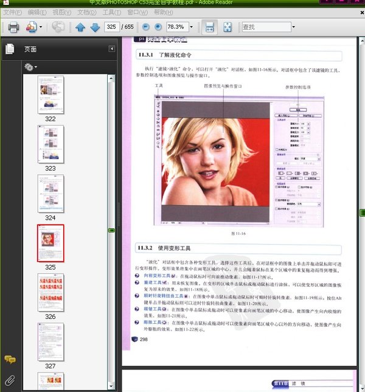Image resolution: width=365 pixels, height=392 pixels.
Task: Go to previous page with up arrow
Action: click(x=80, y=27)
